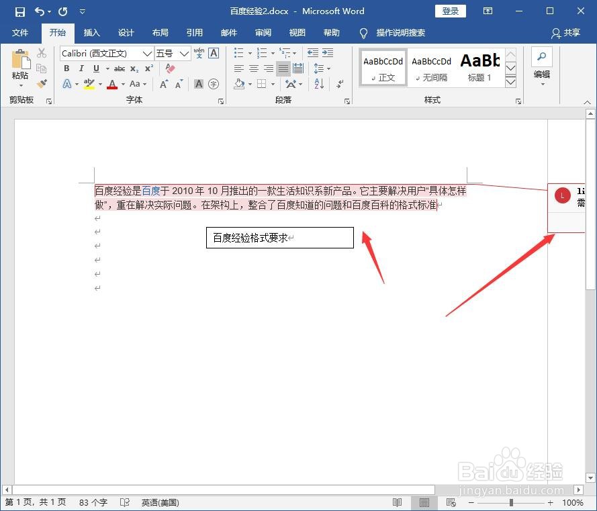Open the 编辑 editing group
Image resolution: width=597 pixels, height=511 pixels.
(542, 68)
